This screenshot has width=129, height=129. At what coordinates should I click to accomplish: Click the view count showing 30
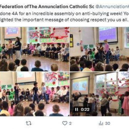(x=108, y=123)
